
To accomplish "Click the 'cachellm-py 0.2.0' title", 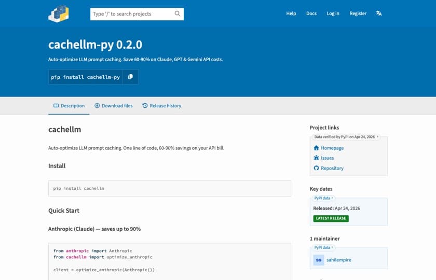I will 95,45.
